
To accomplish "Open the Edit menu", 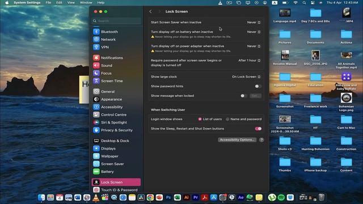I will (59, 2).
